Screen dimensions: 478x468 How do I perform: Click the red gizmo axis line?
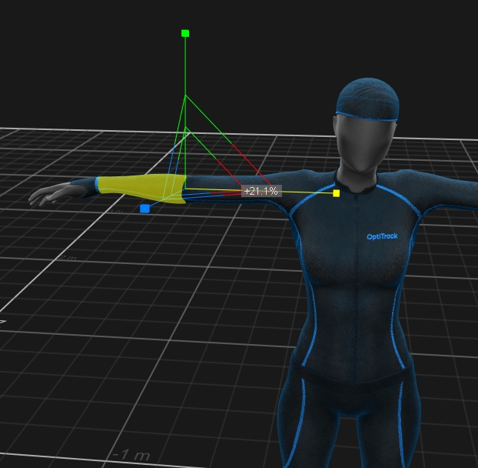pos(247,162)
